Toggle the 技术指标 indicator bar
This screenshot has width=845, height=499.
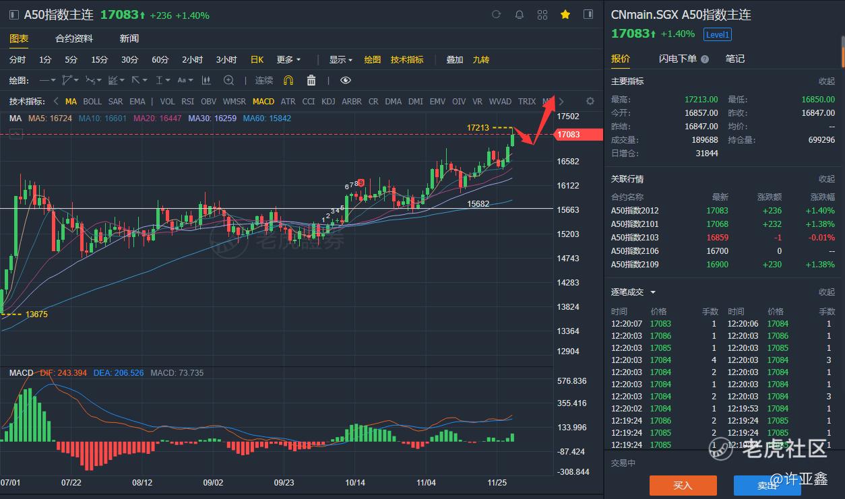point(407,60)
